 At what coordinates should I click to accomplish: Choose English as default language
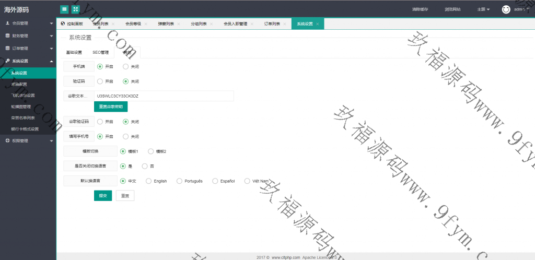tap(148, 181)
